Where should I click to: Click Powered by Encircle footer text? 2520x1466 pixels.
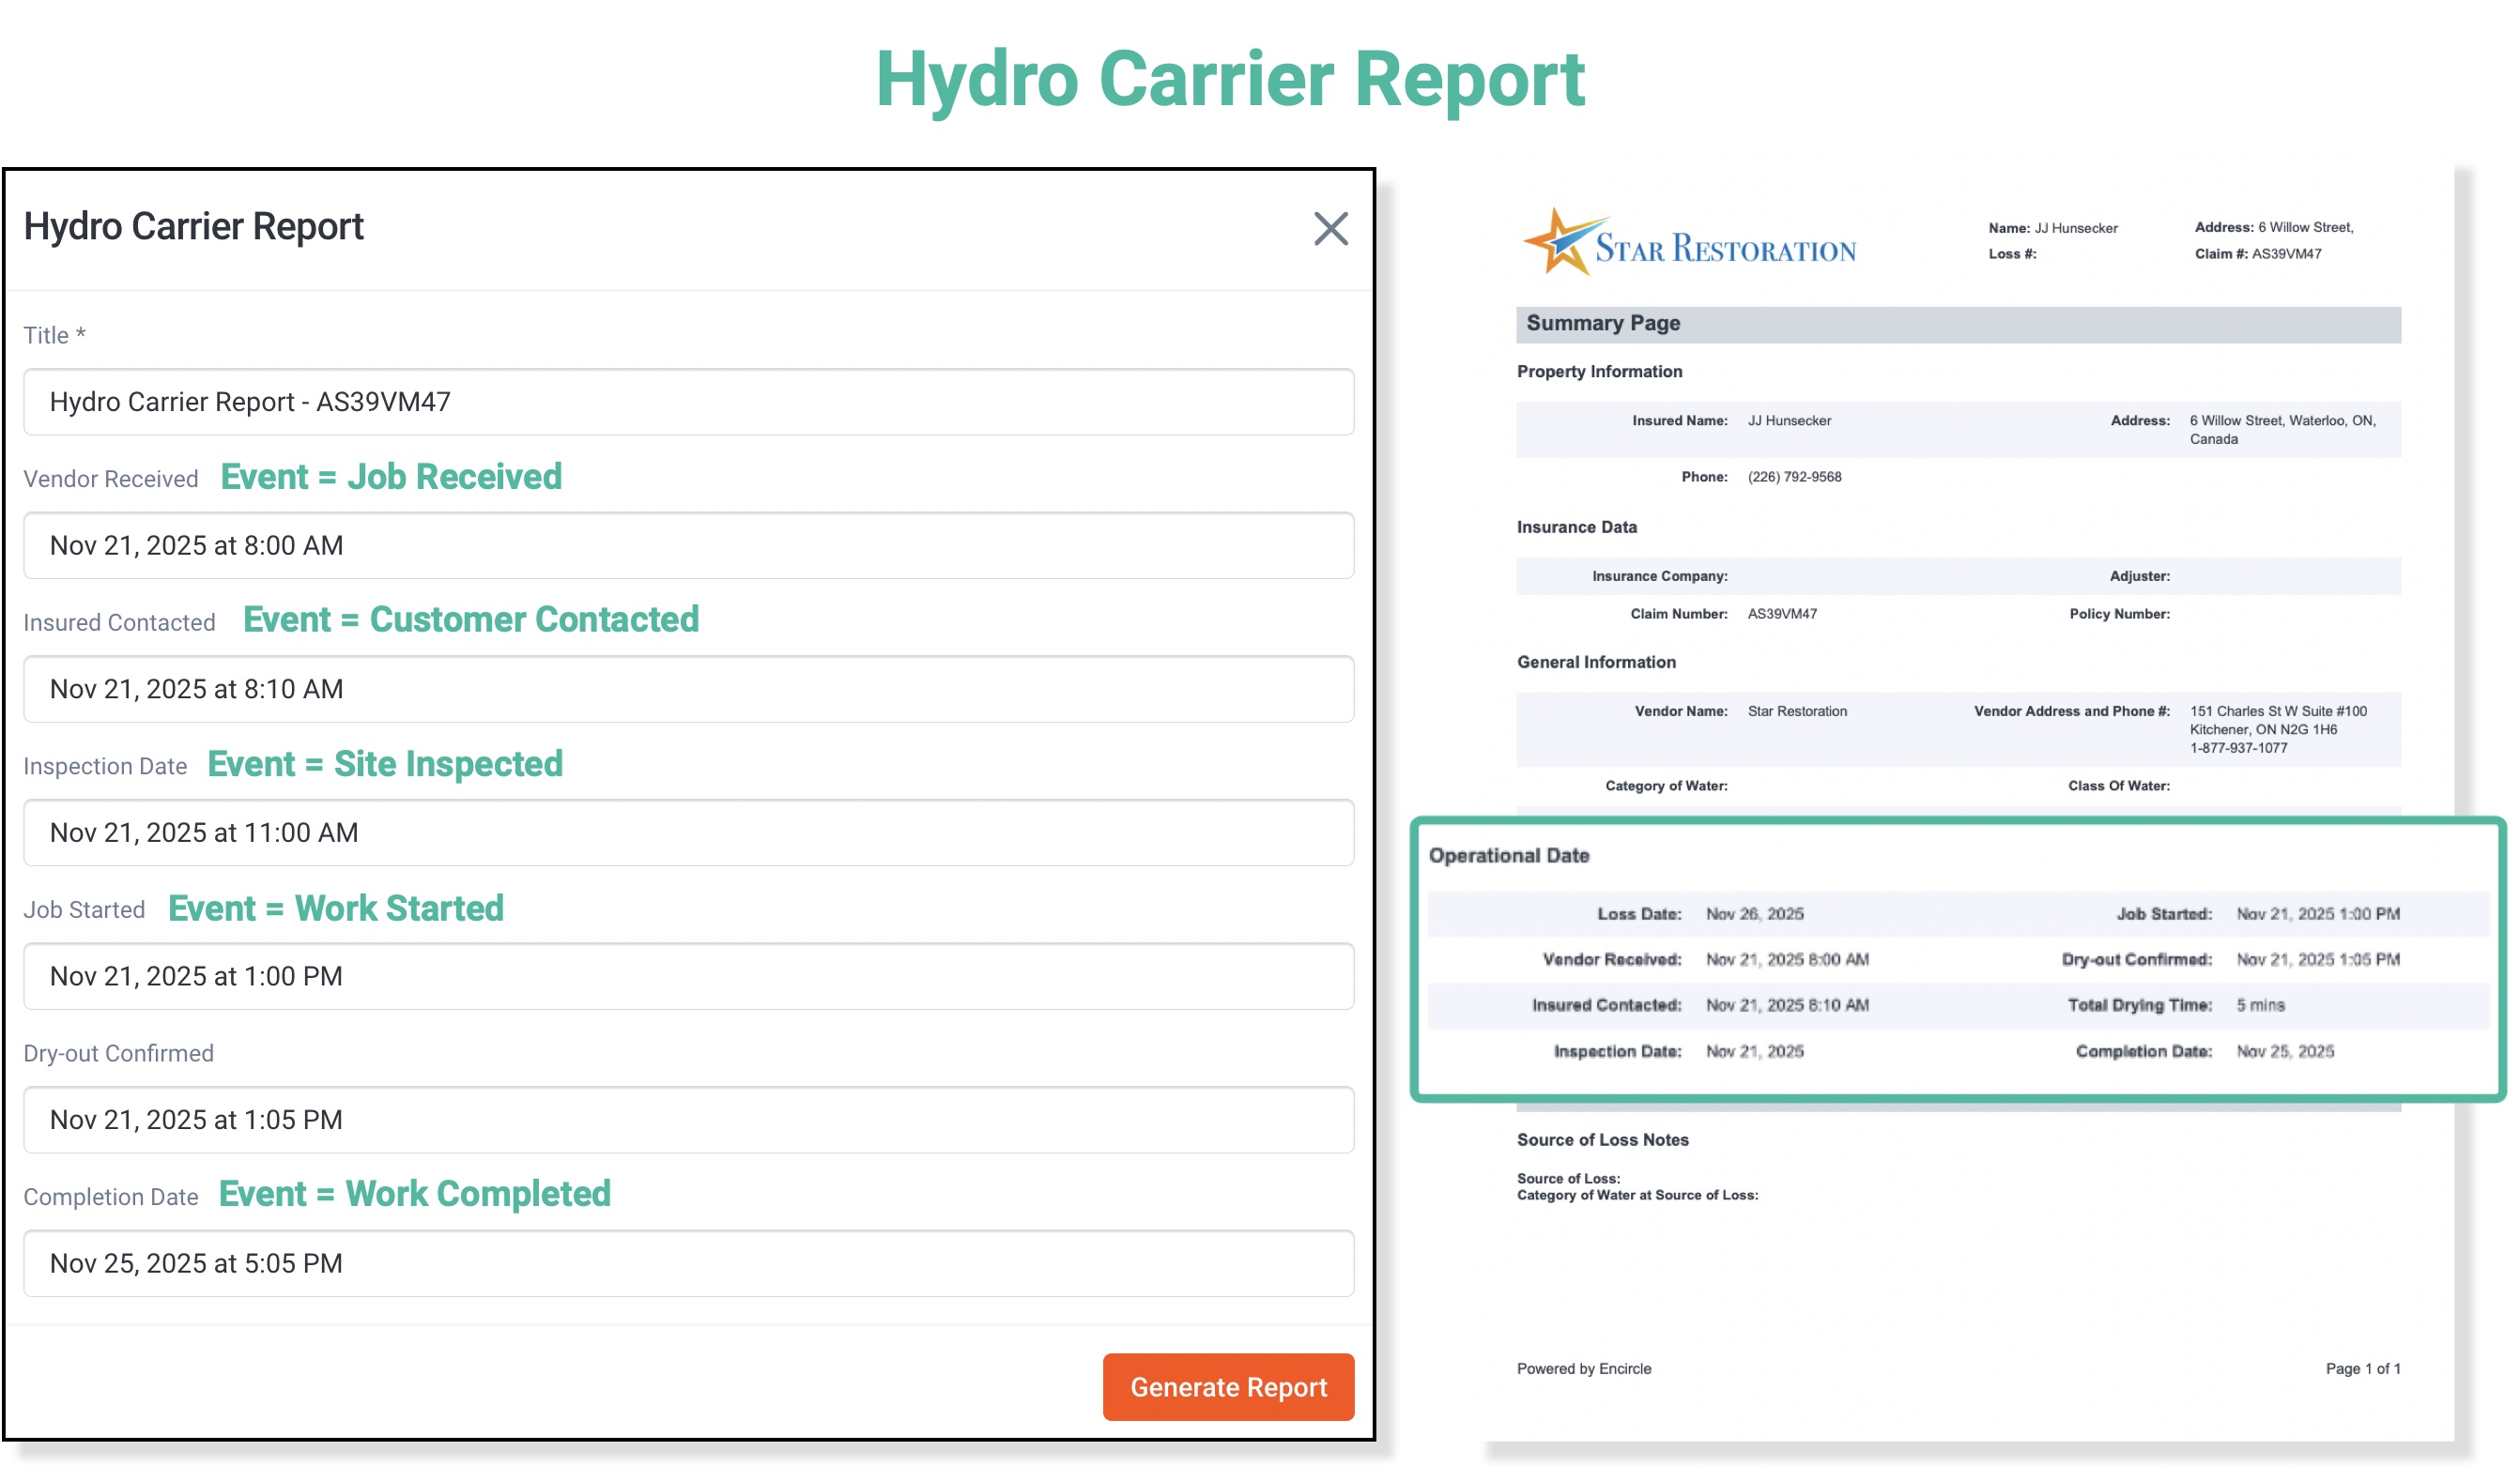point(1584,1368)
